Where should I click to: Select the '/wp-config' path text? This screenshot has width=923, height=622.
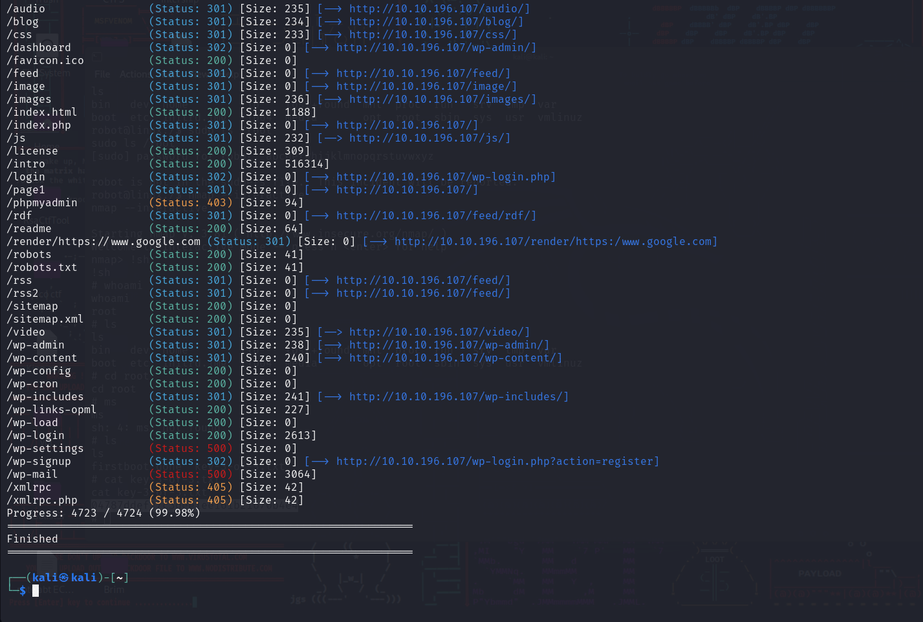pos(39,370)
